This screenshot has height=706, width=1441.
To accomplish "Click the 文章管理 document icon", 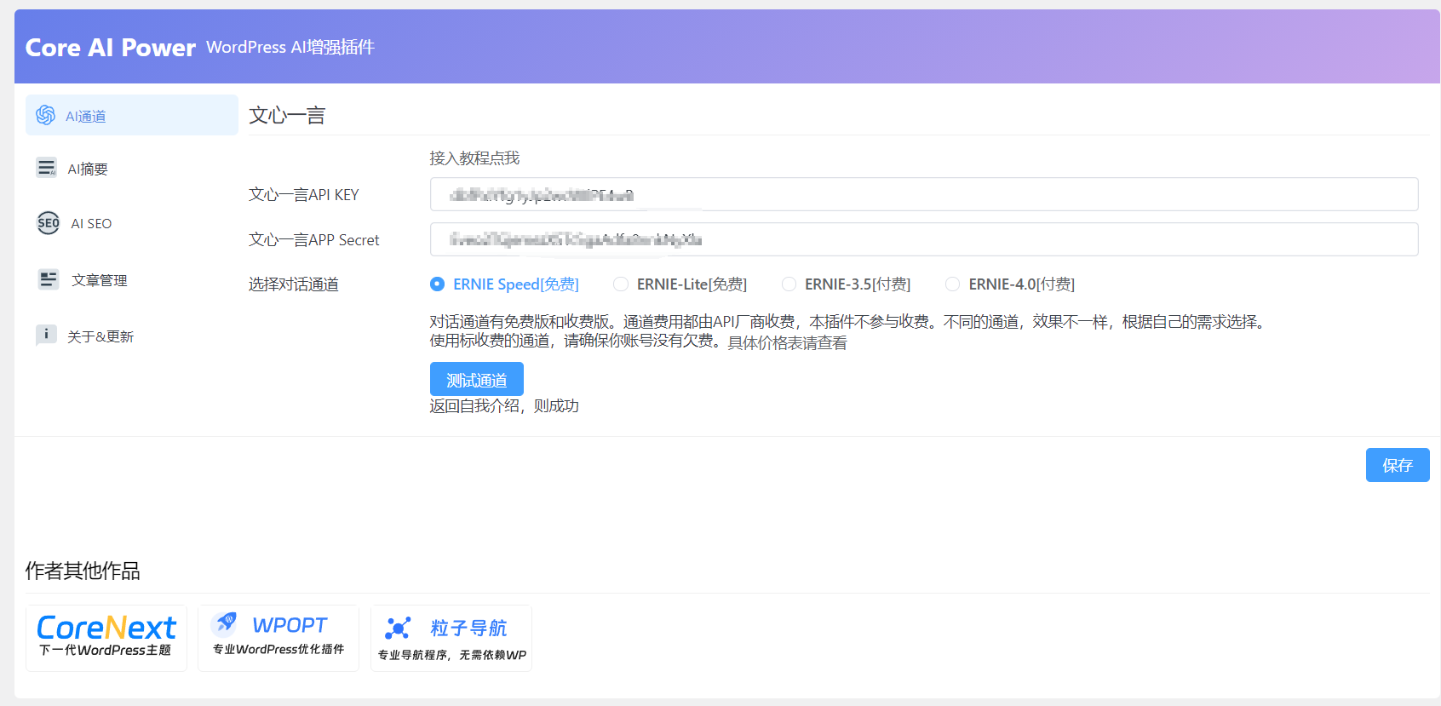I will pos(49,279).
